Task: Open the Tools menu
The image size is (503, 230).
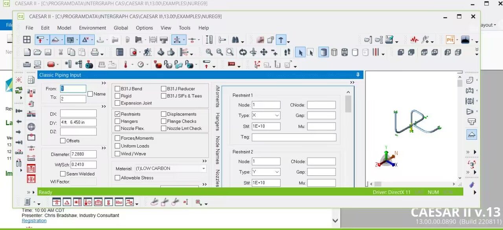Action: 185,28
